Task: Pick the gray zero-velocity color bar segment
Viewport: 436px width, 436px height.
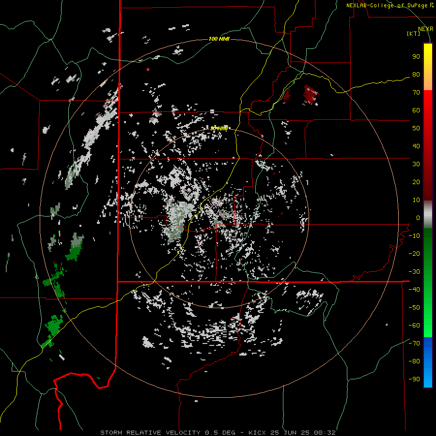Action: pos(428,215)
